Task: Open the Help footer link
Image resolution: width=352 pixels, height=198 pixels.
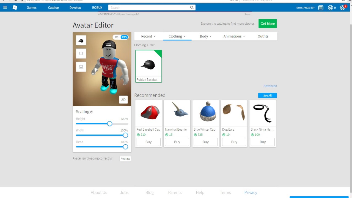Action: (200, 193)
